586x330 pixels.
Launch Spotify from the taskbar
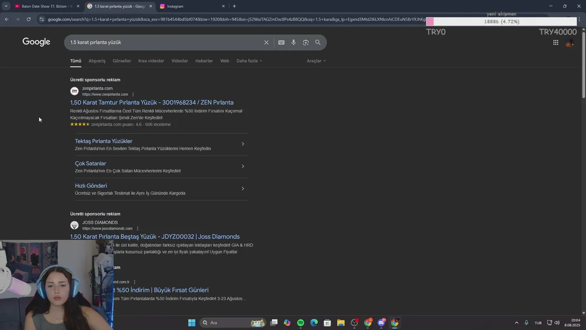300,323
